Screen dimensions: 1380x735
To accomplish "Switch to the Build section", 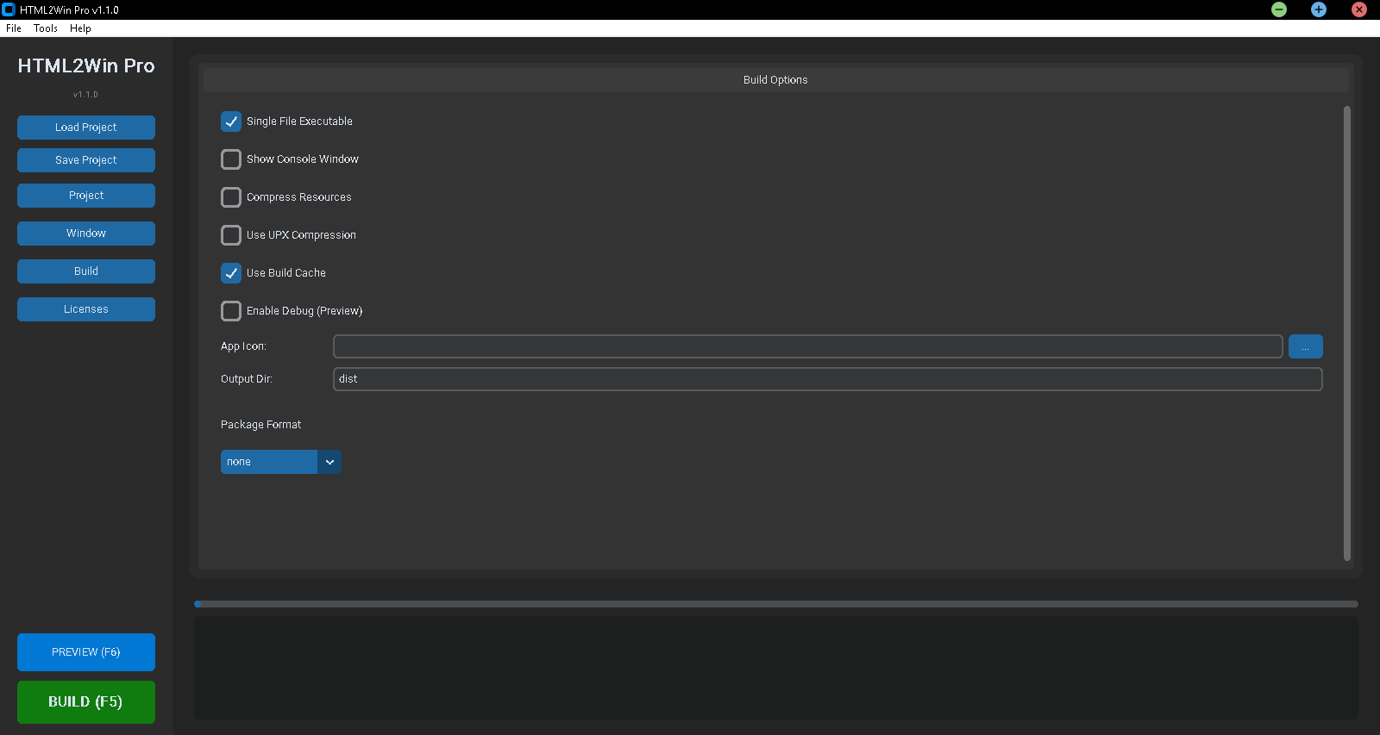I will [x=86, y=271].
